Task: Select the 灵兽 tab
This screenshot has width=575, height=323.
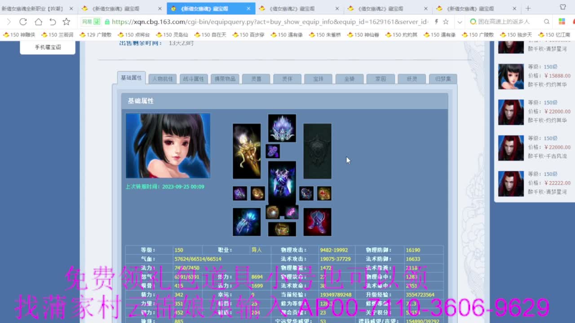Action: coord(256,79)
